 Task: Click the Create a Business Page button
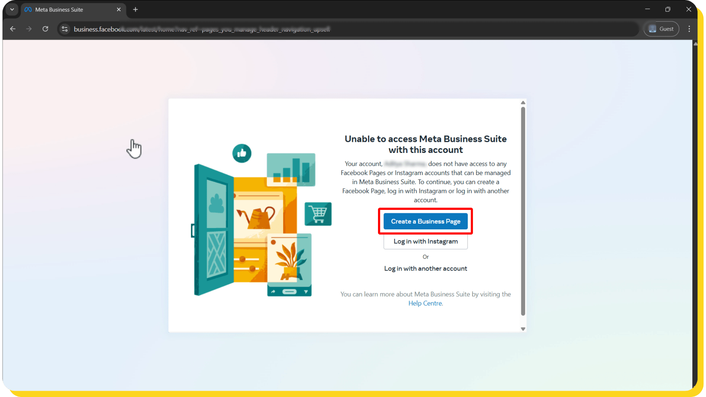pos(425,221)
